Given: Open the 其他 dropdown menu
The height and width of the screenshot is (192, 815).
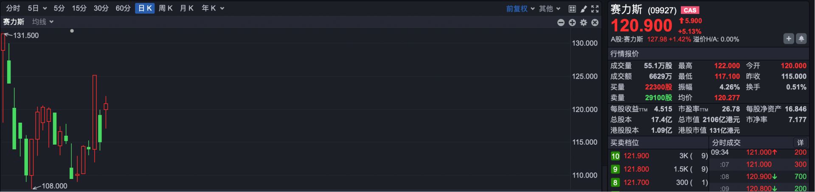Looking at the screenshot, I should coord(549,8).
